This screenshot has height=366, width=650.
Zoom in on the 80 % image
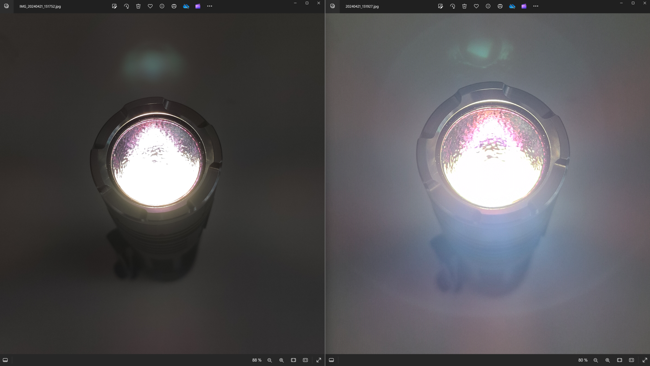click(607, 360)
